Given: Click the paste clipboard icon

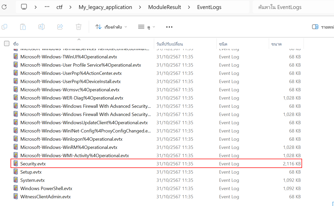Looking at the screenshot, I should point(23,27).
